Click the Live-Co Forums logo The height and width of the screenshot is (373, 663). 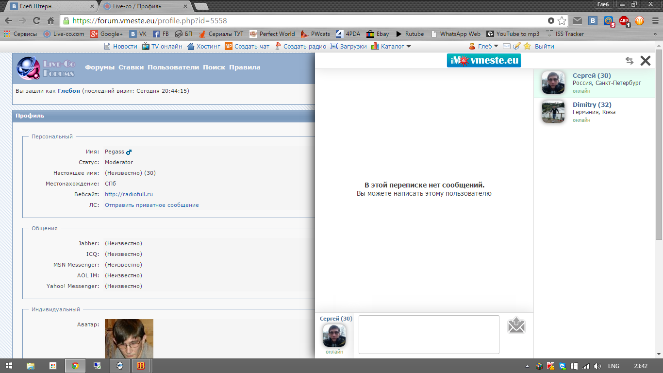[x=46, y=68]
